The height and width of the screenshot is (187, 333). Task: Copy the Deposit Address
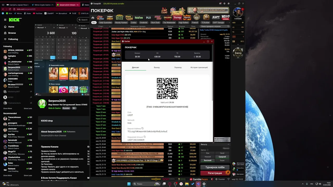(x=142, y=128)
